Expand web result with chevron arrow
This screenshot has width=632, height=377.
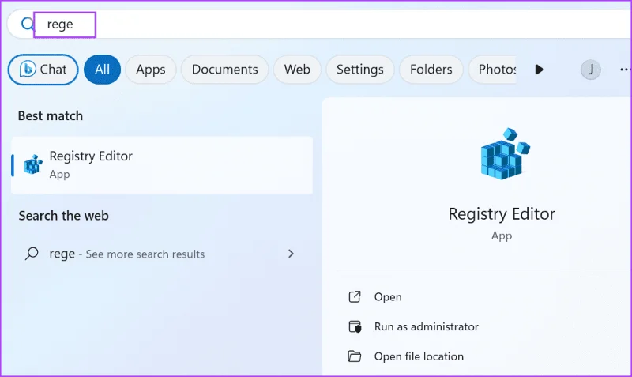[291, 254]
